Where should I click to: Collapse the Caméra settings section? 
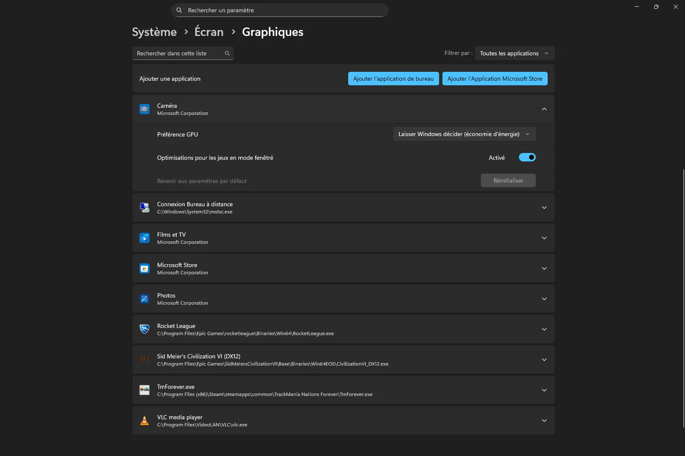[544, 109]
